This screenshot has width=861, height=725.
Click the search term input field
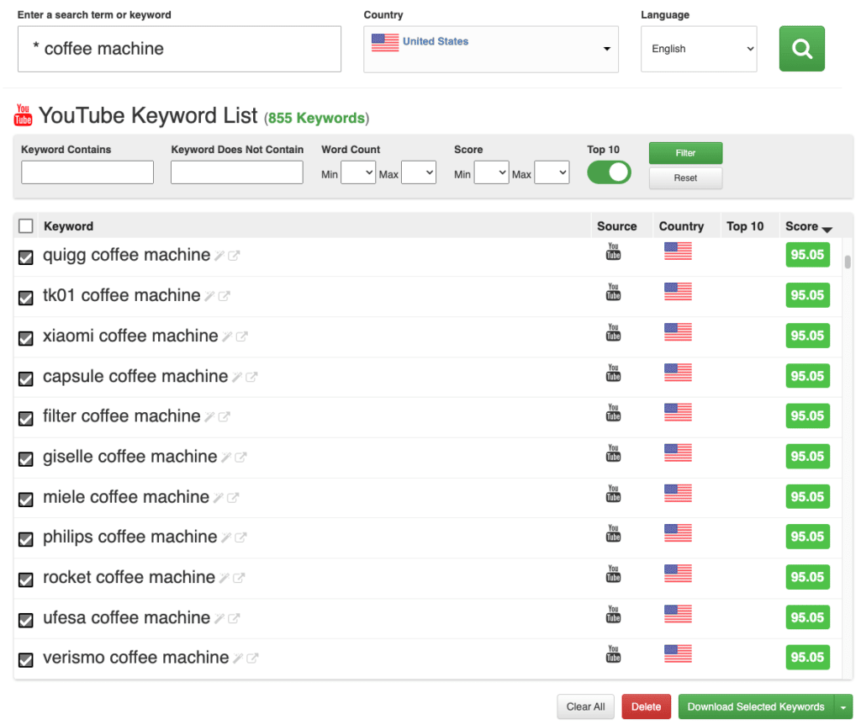pyautogui.click(x=179, y=49)
